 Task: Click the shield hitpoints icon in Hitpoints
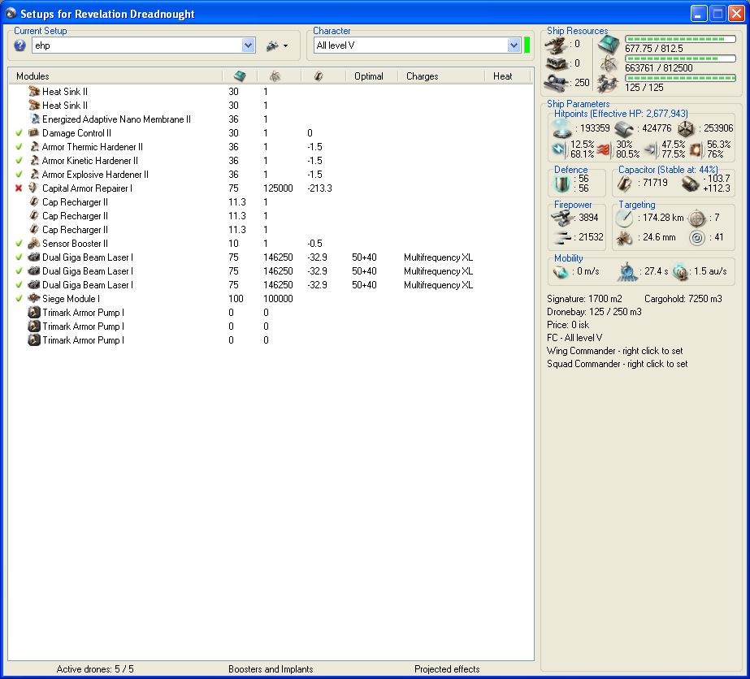(561, 128)
